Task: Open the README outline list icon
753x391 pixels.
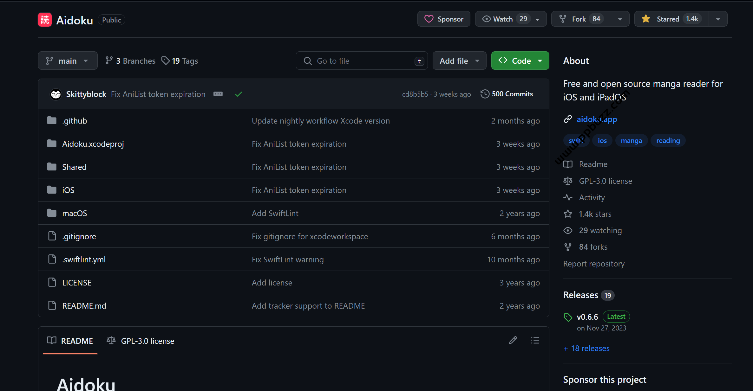Action: [535, 340]
